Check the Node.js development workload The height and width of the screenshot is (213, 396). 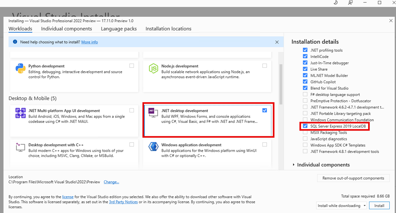265,66
